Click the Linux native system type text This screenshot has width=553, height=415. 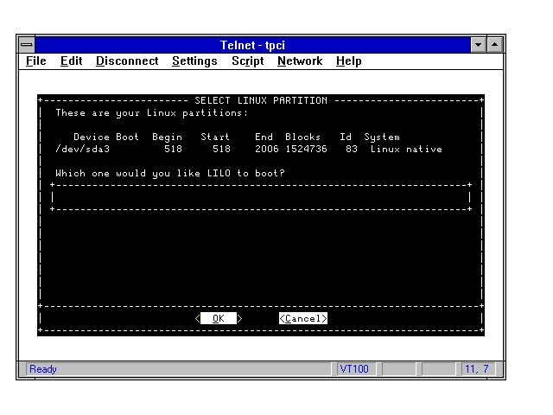pyautogui.click(x=406, y=150)
